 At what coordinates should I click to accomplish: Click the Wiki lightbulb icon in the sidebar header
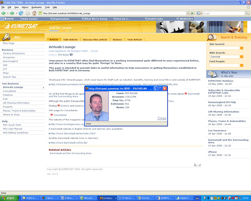point(6,37)
